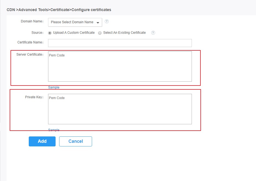Click the Private Key field label
Image resolution: width=256 pixels, height=181 pixels.
(x=34, y=97)
